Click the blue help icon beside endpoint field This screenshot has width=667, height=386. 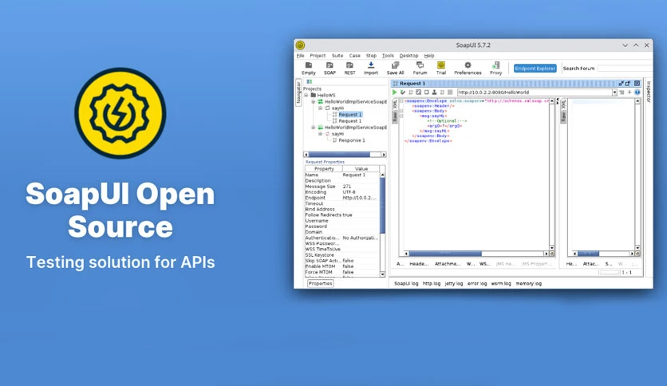click(x=637, y=93)
